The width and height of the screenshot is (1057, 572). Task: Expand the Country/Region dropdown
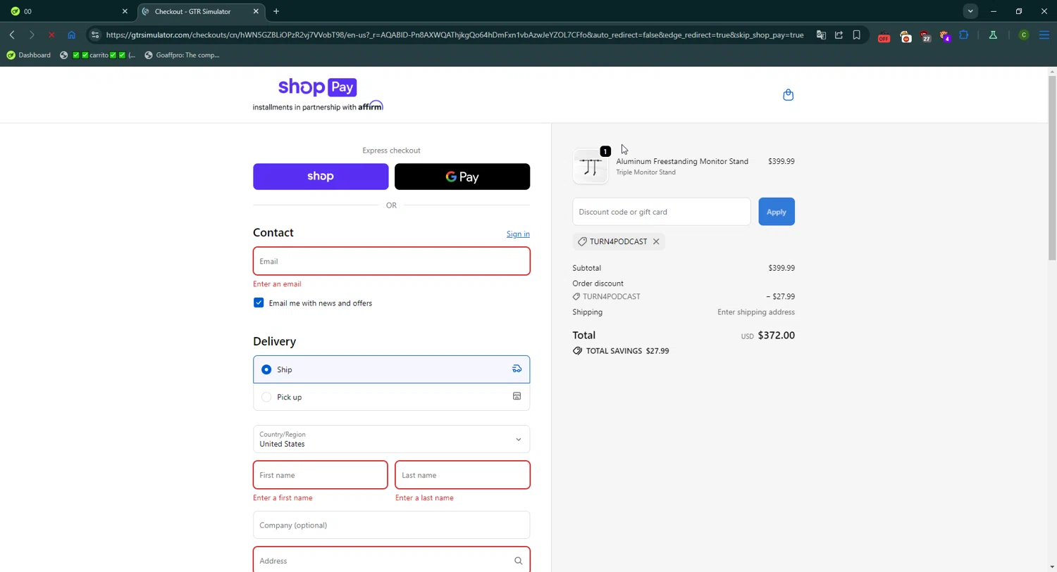pyautogui.click(x=391, y=439)
